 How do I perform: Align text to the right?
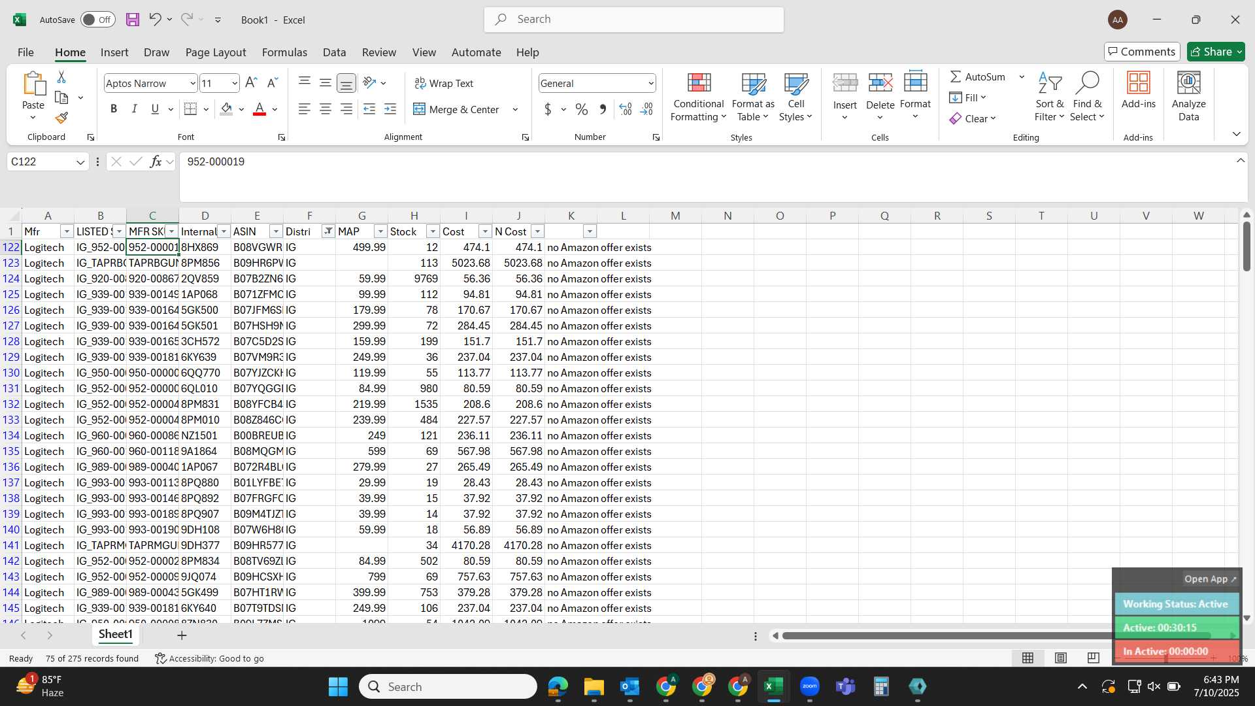pos(346,109)
